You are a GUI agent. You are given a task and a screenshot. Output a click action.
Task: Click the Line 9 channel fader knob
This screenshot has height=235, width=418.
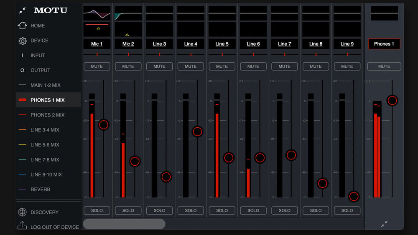click(354, 196)
